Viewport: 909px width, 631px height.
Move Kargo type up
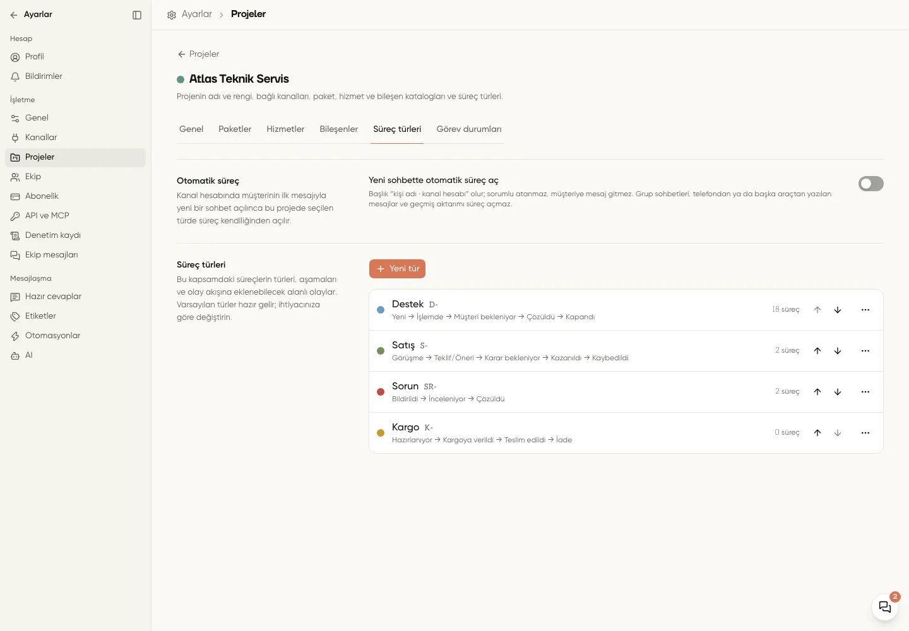(x=817, y=433)
